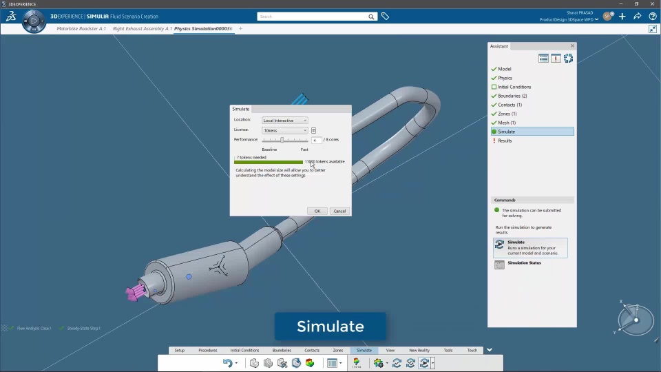Click the green gear settings icon
Screen dimensions: 661x372
pyautogui.click(x=378, y=363)
